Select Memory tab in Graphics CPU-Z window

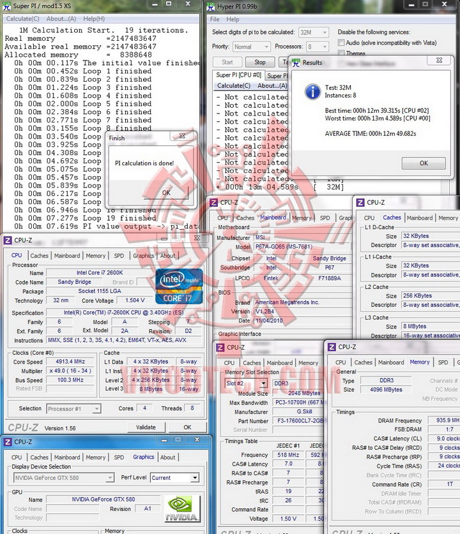click(x=95, y=457)
